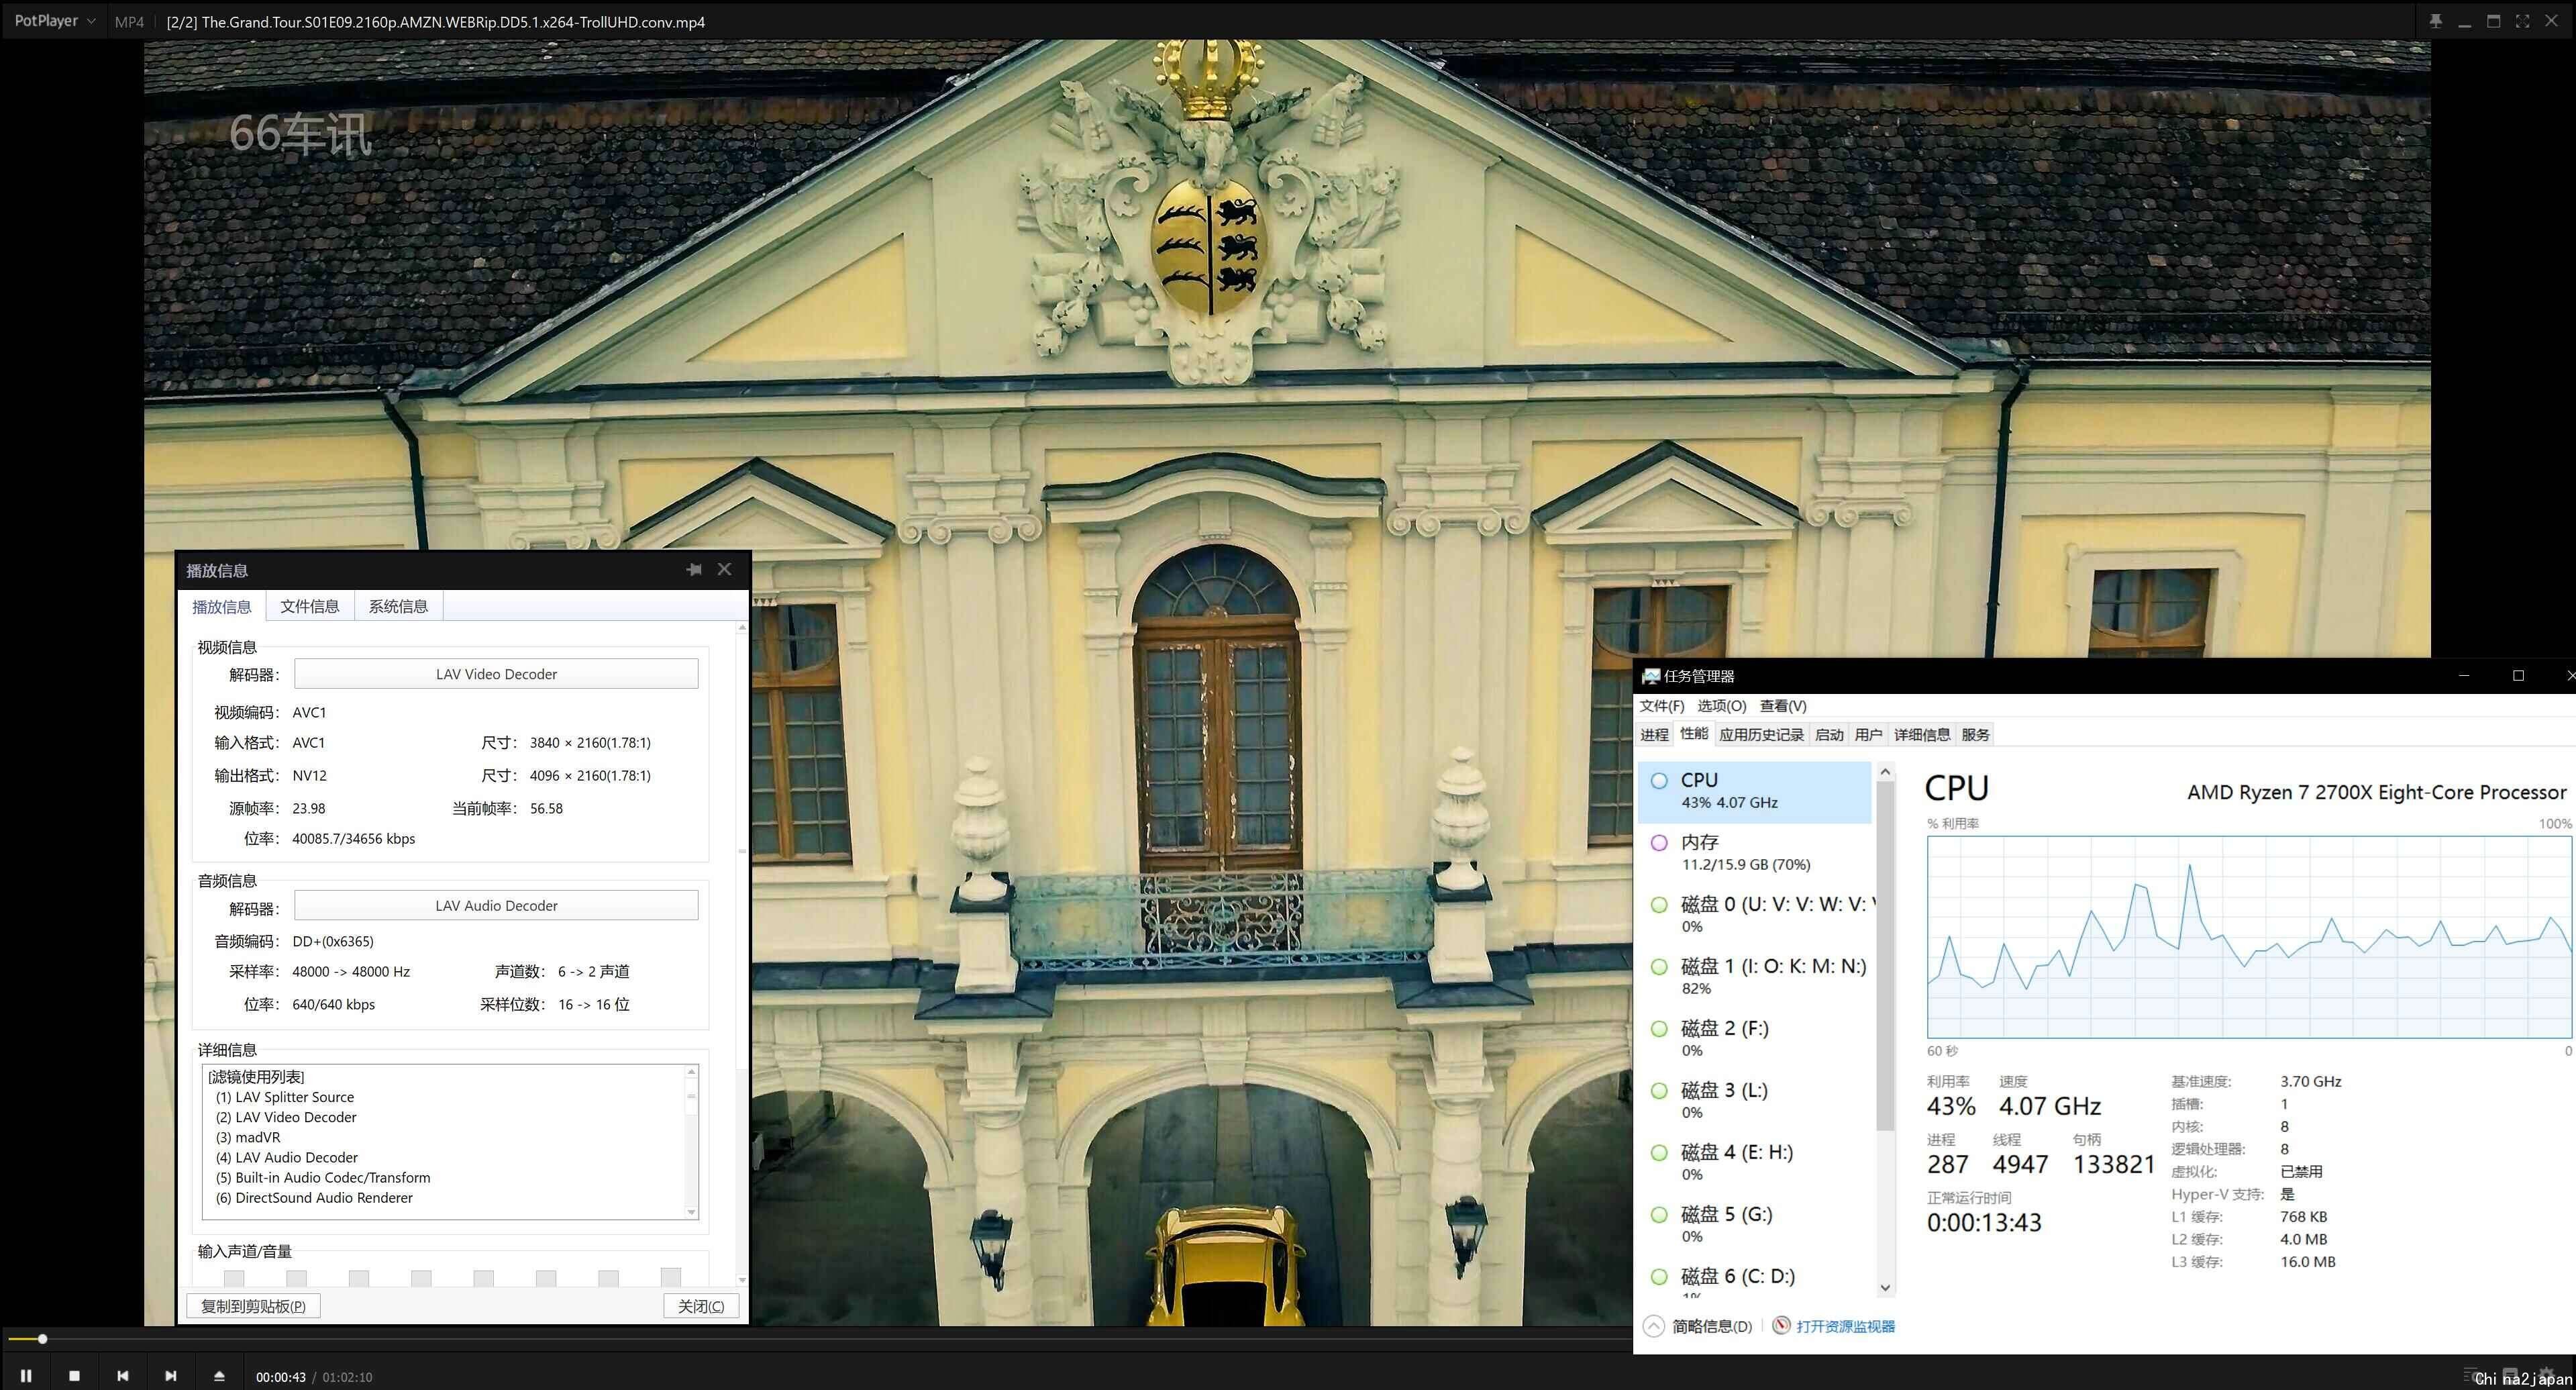Select (2) LAV Video Decoder filter entry
2576x1390 pixels.
point(286,1117)
